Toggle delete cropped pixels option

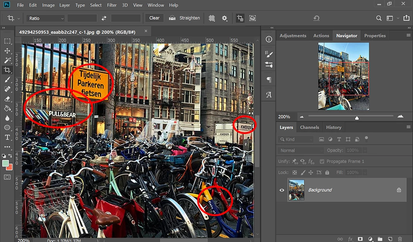[x=240, y=18]
